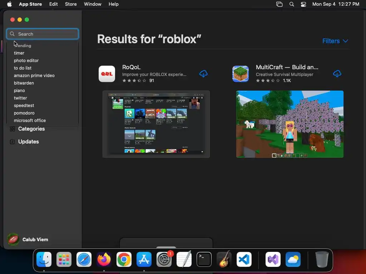The height and width of the screenshot is (274, 366).
Task: Launch Safari from the Dock
Action: (x=84, y=259)
